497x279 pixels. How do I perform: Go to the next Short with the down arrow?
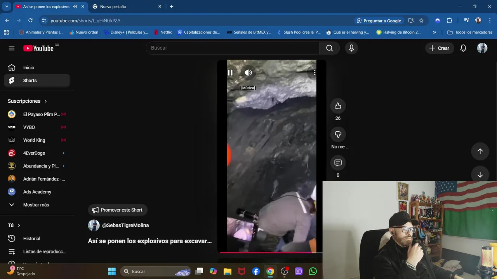point(480,174)
